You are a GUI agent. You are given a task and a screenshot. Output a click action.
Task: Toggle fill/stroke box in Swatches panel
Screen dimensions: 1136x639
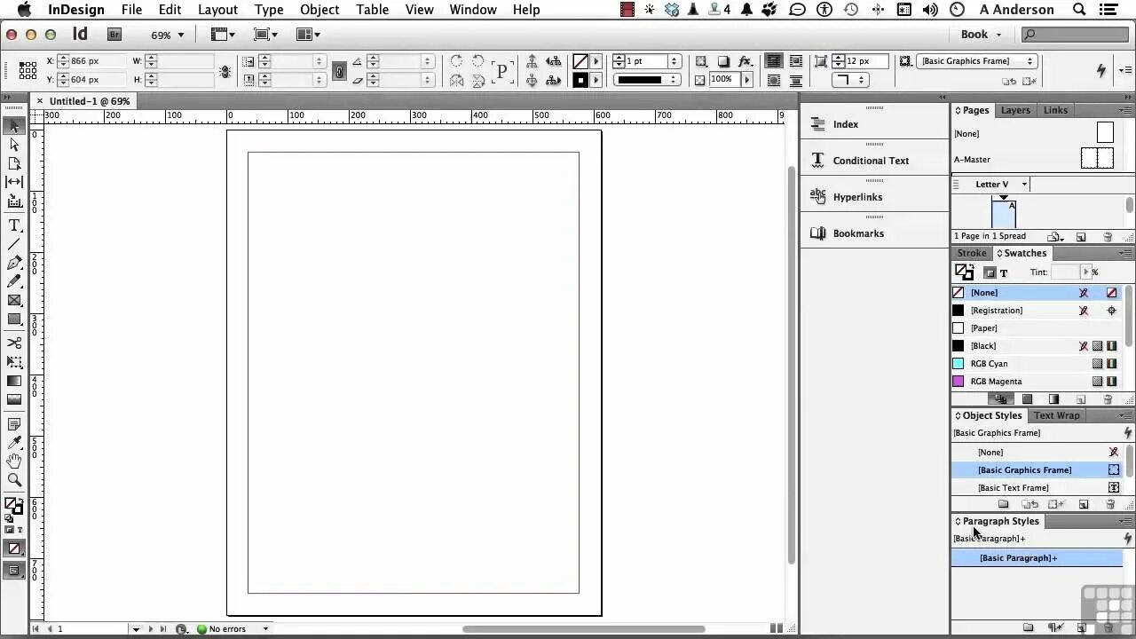(963, 272)
